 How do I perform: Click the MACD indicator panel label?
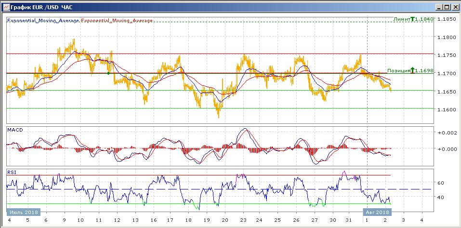[x=15, y=130]
